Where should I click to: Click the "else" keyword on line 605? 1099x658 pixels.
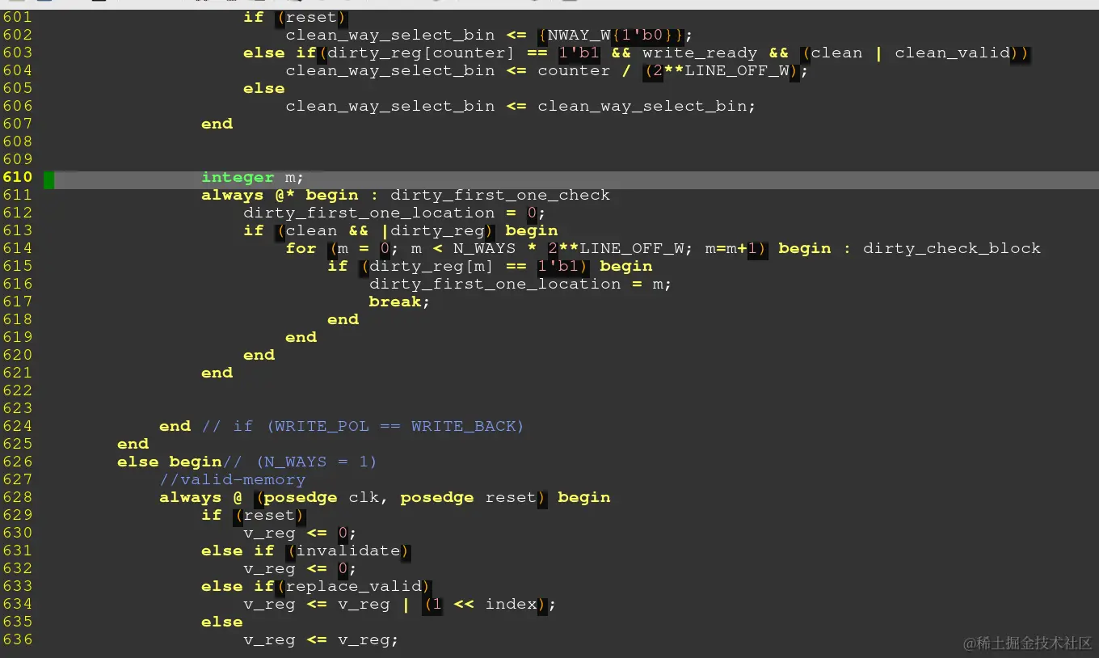[x=264, y=89]
